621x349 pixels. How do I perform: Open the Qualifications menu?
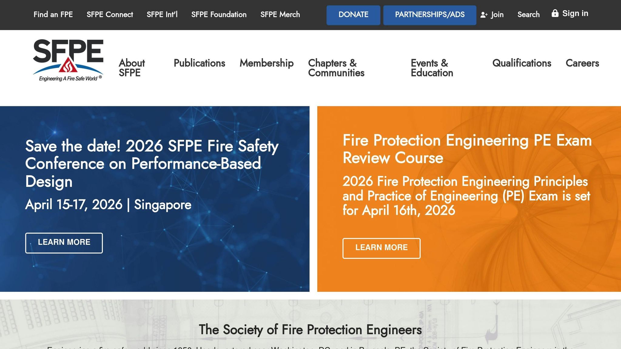[x=522, y=64]
